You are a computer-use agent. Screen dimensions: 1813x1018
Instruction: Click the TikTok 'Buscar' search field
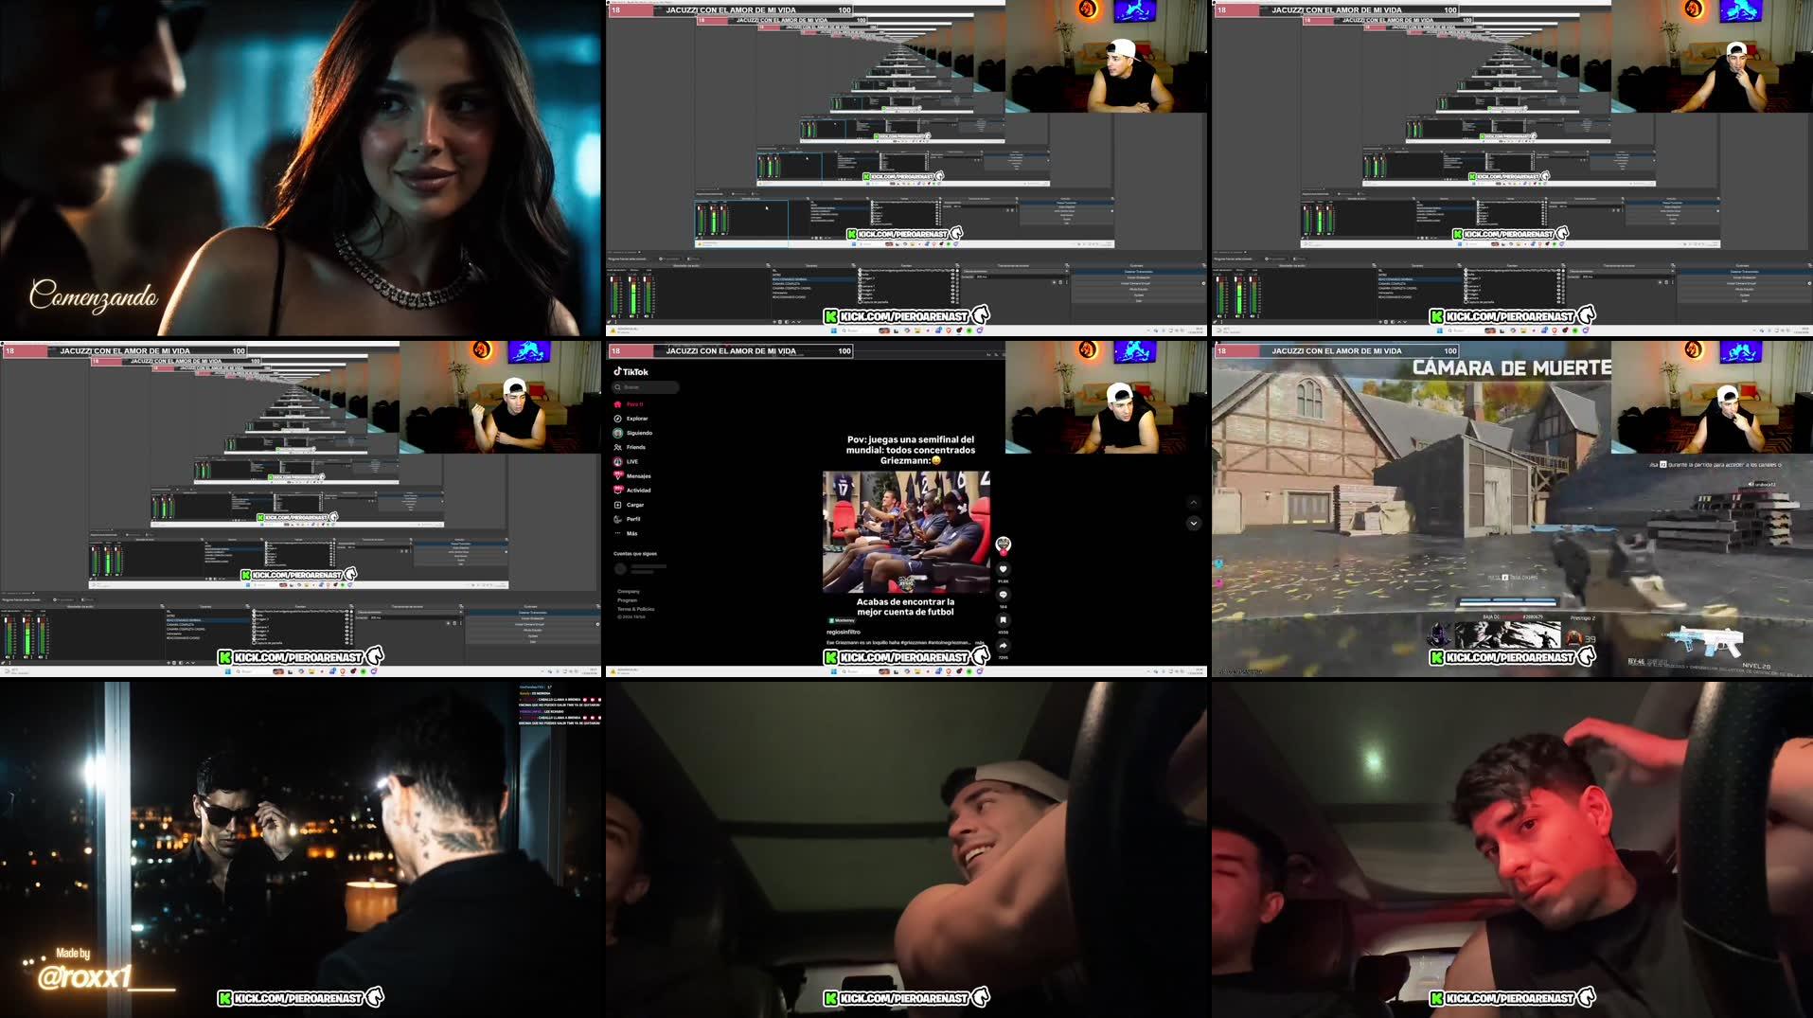(646, 387)
